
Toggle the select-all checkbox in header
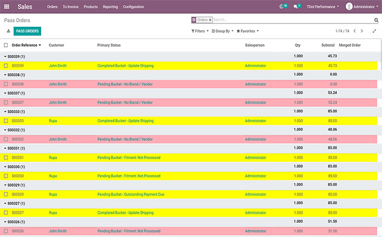[x=6, y=45]
